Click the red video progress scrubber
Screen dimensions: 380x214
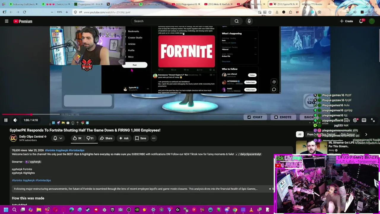pyautogui.click(x=31, y=114)
